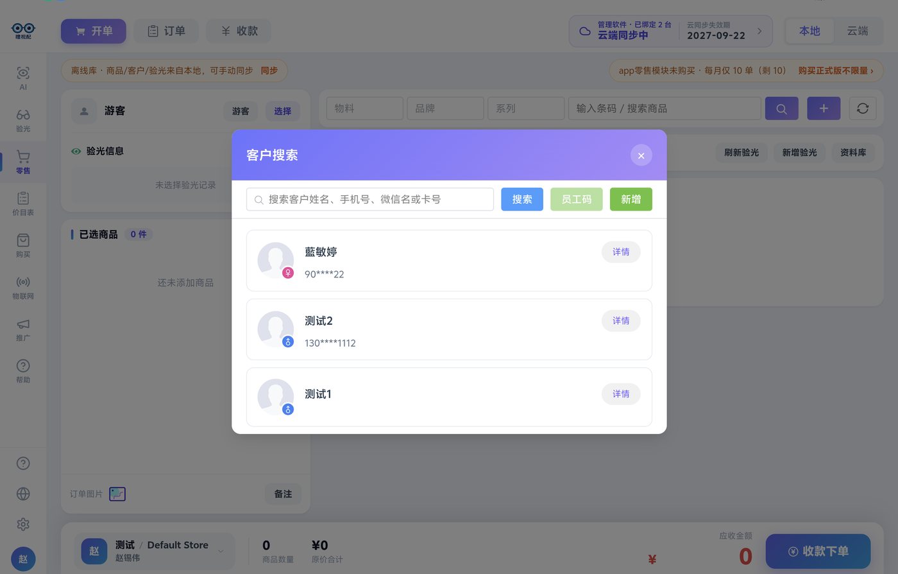Click the magnifier product search button

781,109
